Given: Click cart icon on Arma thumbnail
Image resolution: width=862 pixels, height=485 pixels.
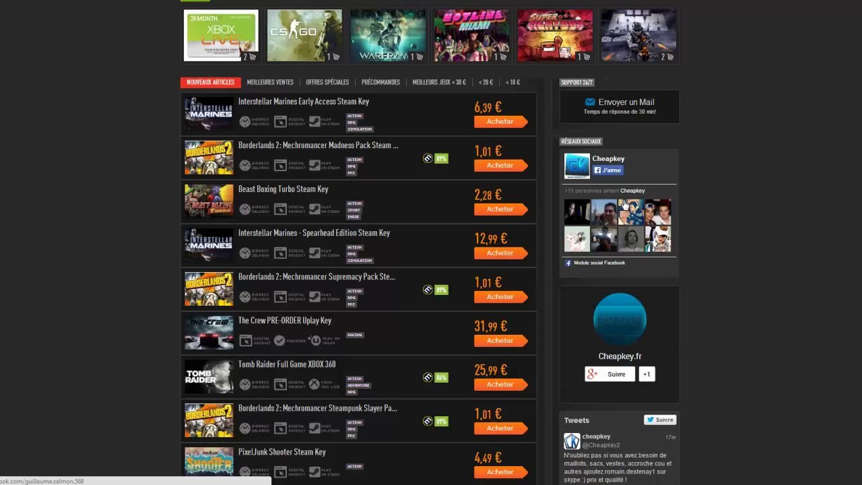Looking at the screenshot, I should (x=670, y=57).
